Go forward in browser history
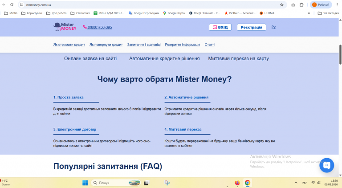342x188 pixels. (x=4, y=4)
